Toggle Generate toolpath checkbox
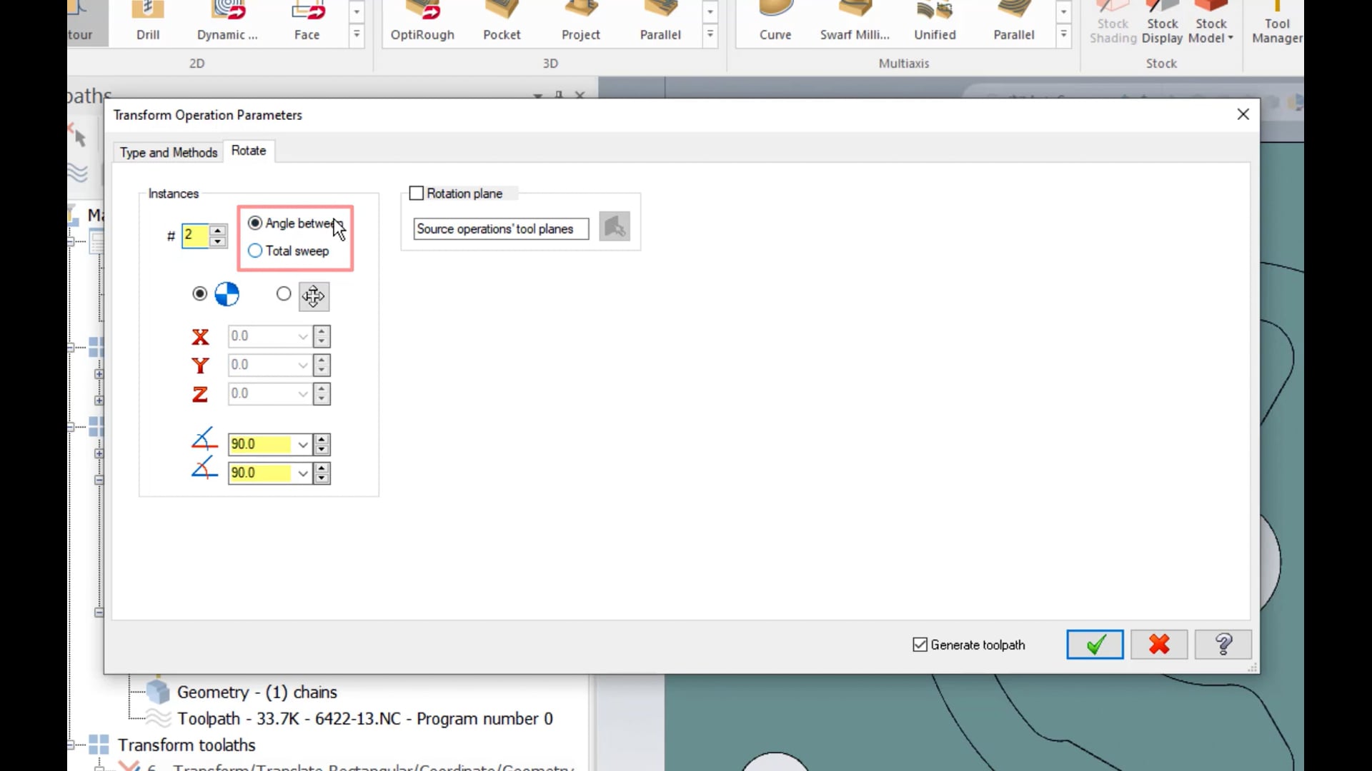Screen dimensions: 1372x771 (x=919, y=644)
